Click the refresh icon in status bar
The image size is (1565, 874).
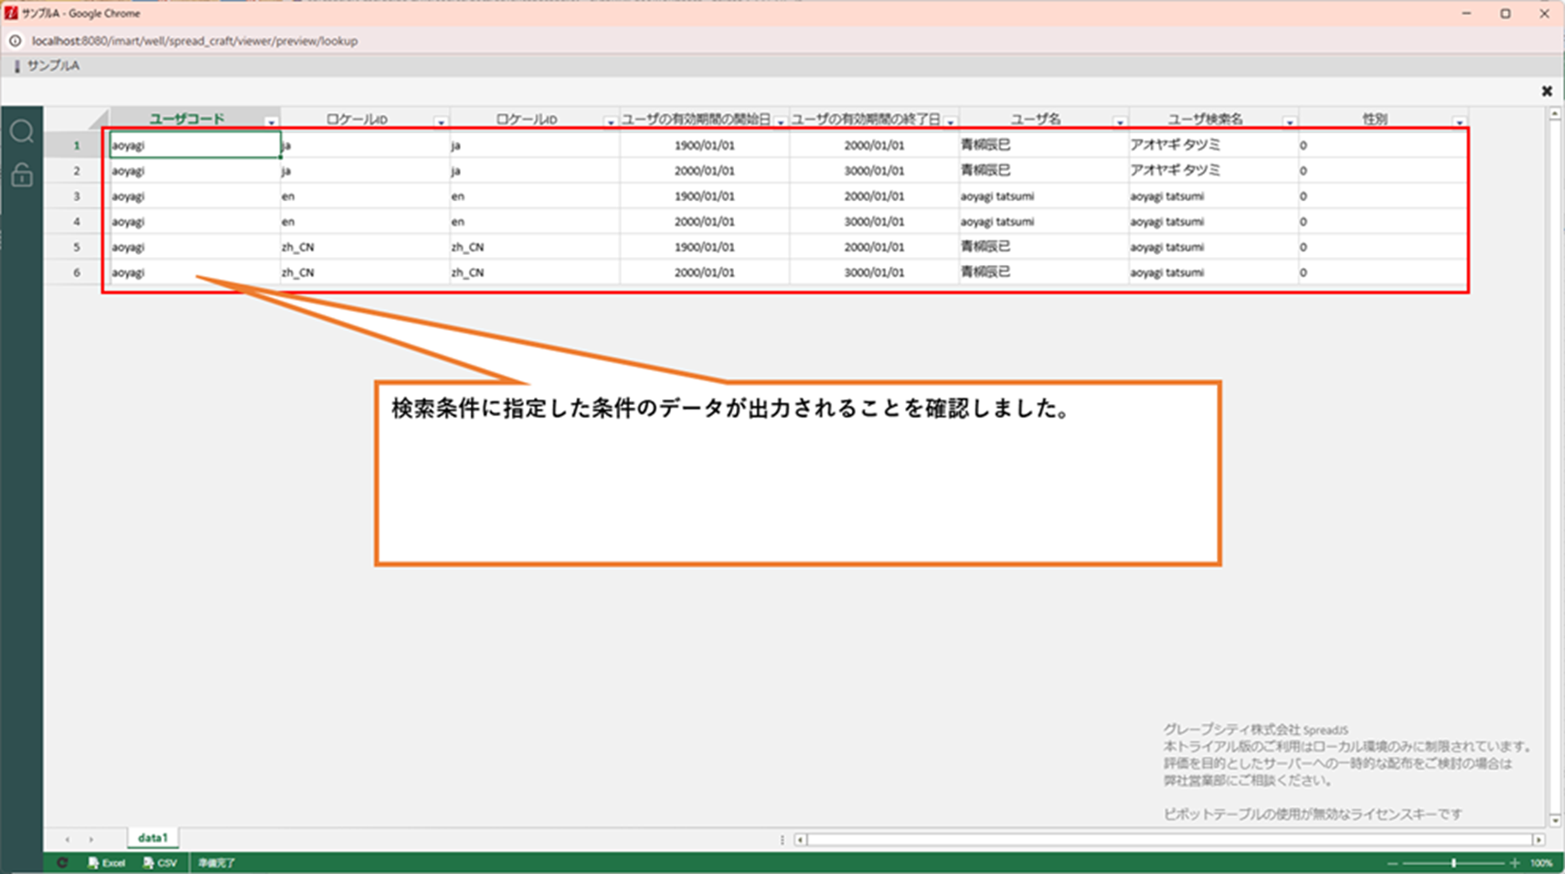point(62,863)
